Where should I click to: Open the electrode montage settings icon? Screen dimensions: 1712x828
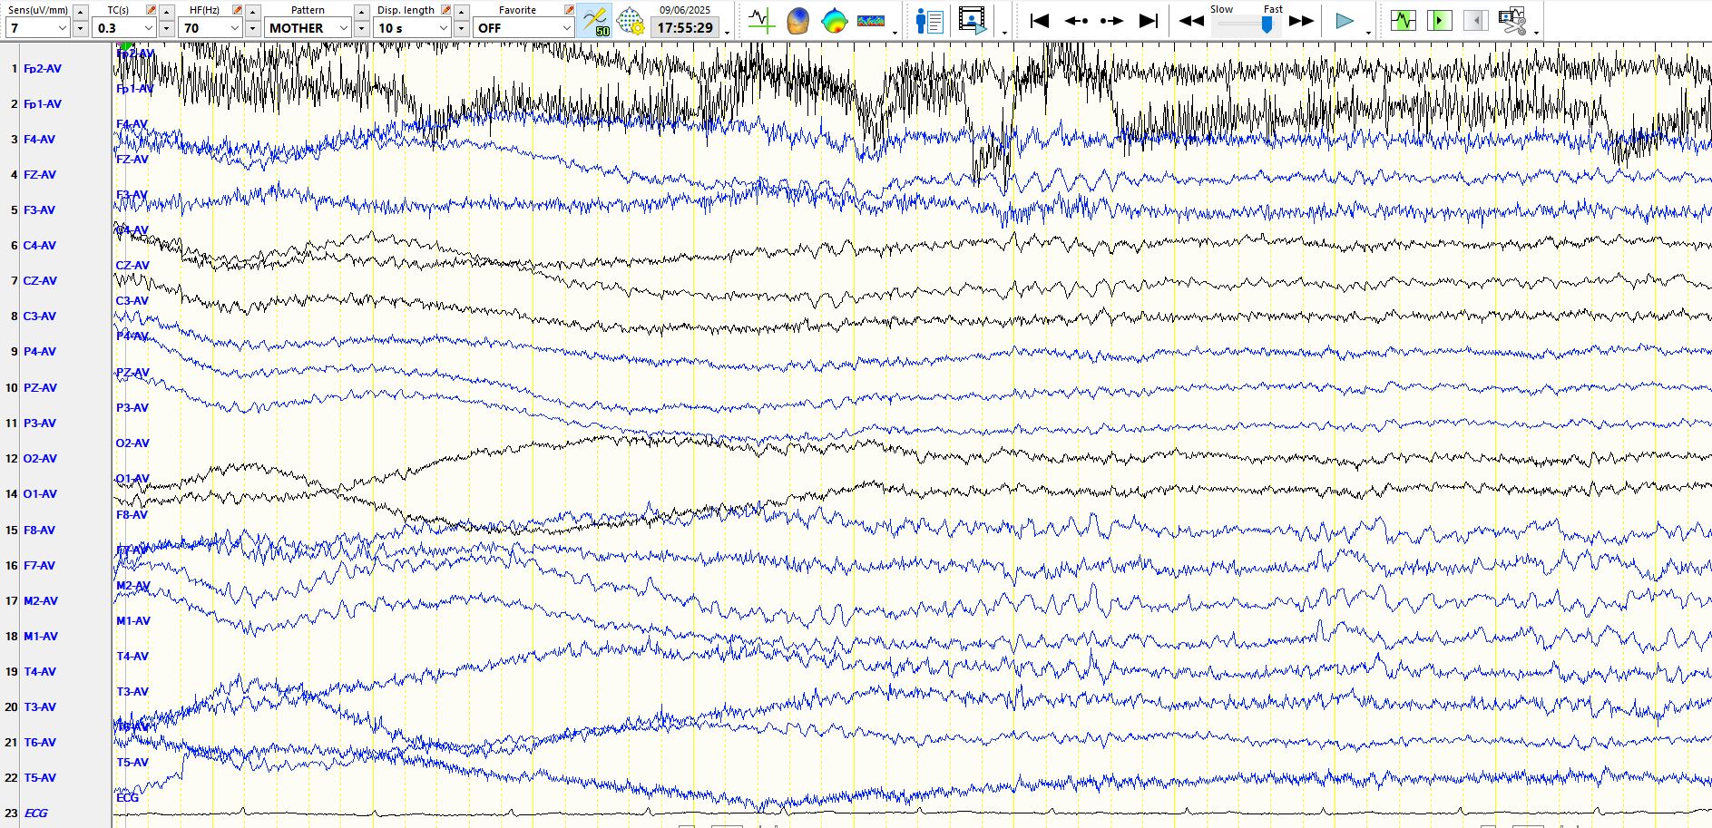click(x=630, y=20)
